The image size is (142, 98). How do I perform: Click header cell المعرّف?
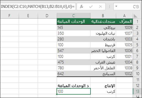click(x=124, y=22)
